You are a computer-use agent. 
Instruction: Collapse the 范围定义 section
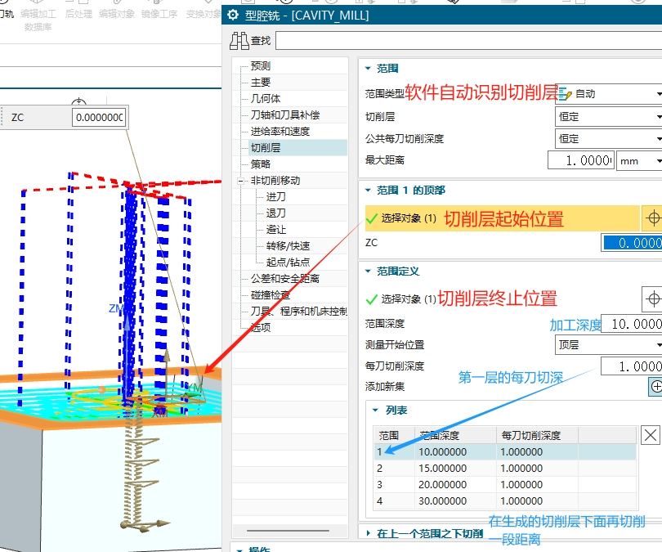(x=368, y=272)
